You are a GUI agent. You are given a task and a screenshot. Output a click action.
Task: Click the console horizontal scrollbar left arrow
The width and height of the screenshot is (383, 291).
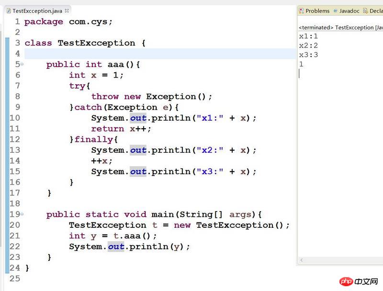[x=302, y=260]
